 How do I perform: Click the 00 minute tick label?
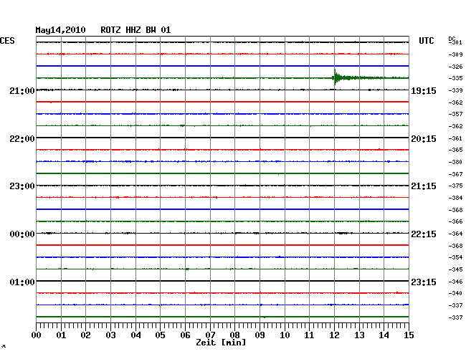tap(37, 335)
